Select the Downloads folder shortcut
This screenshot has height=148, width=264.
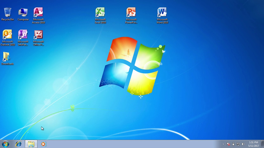click(8, 58)
